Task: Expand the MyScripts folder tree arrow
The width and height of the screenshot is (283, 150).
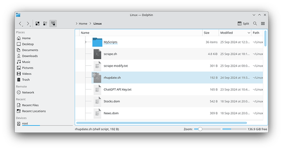Action: click(x=86, y=42)
